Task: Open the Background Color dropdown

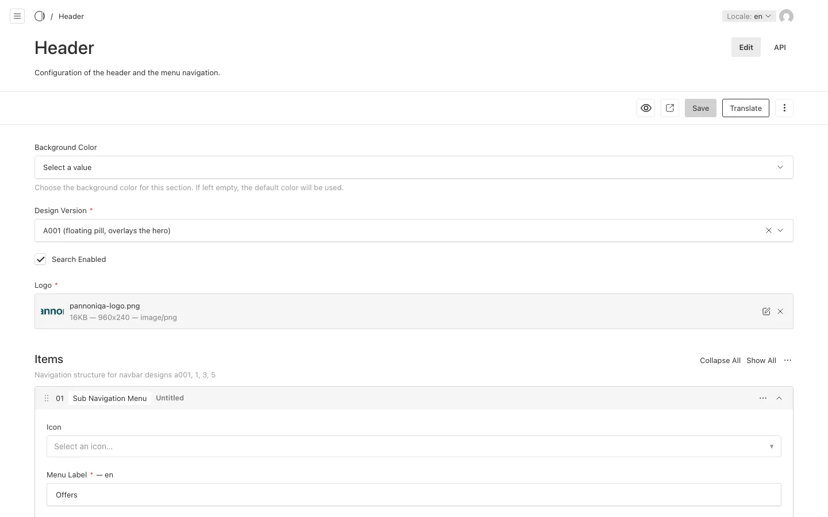Action: tap(414, 167)
